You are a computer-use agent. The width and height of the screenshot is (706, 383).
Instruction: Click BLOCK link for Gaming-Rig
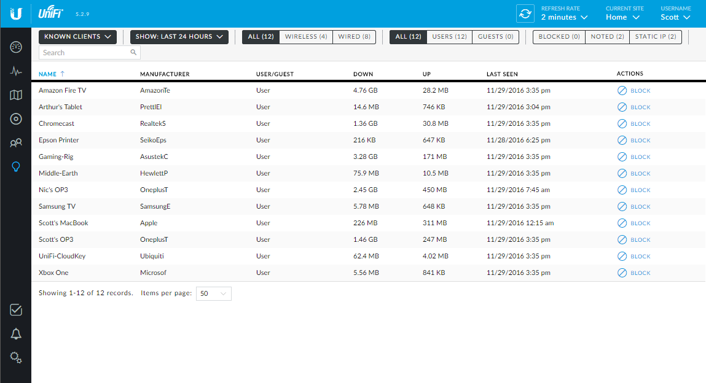[x=640, y=157]
